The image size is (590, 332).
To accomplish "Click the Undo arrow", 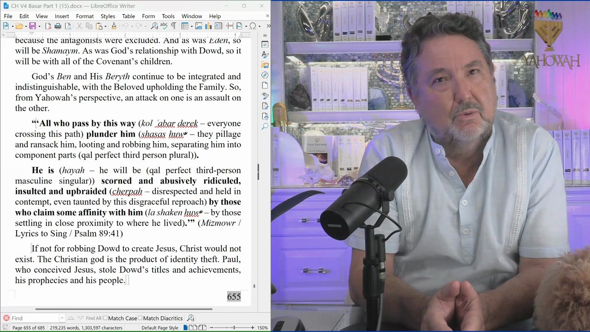I will pos(125,26).
